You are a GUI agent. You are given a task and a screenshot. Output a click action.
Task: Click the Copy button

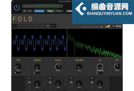click(x=50, y=11)
